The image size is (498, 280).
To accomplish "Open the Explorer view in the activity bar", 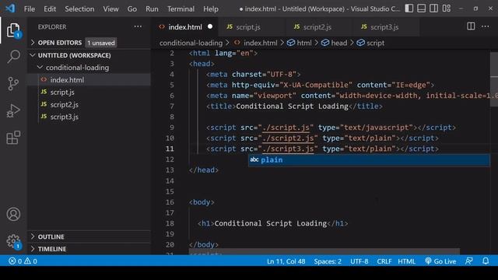I will click(13, 30).
